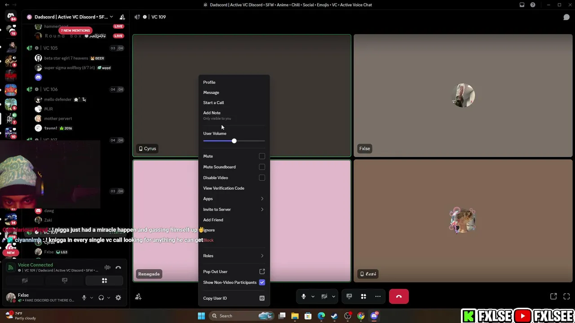
Task: Open mic options arrow in call controls
Action: tap(313, 297)
